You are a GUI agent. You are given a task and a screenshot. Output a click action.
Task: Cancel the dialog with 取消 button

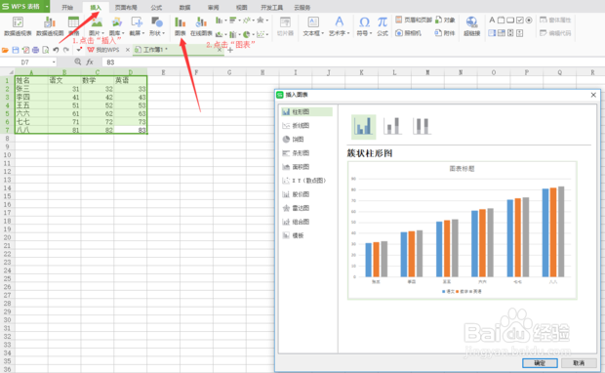(x=579, y=363)
